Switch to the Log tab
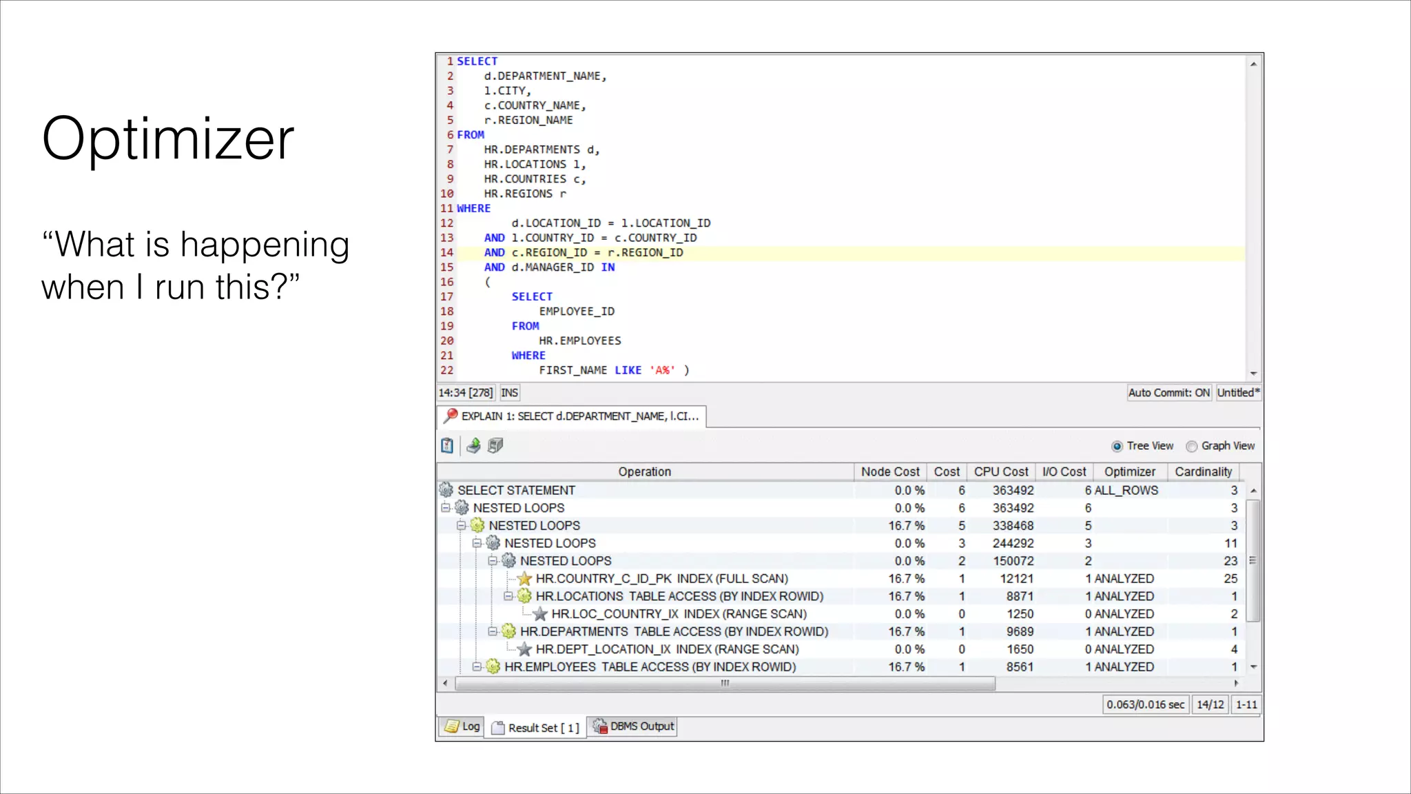The width and height of the screenshot is (1411, 794). click(x=462, y=726)
